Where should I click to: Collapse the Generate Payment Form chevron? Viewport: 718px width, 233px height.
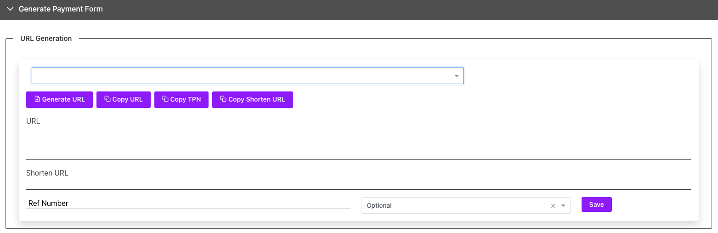point(10,9)
